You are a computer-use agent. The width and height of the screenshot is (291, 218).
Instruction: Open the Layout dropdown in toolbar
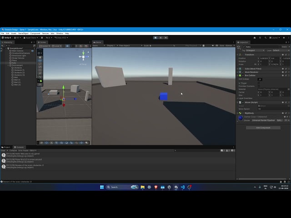(275, 38)
